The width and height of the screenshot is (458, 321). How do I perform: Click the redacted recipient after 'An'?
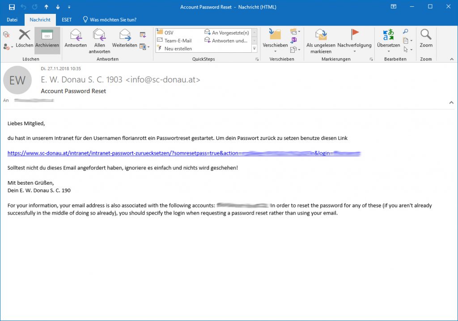[x=34, y=101]
